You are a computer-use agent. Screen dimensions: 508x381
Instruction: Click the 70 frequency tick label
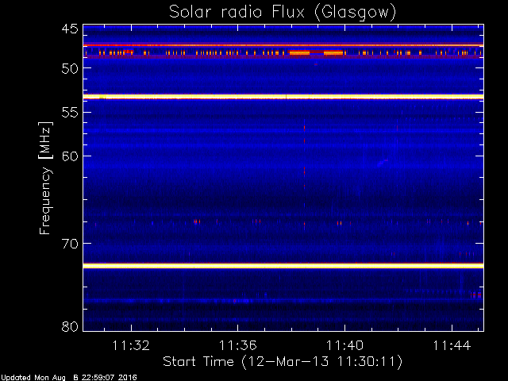click(x=70, y=244)
